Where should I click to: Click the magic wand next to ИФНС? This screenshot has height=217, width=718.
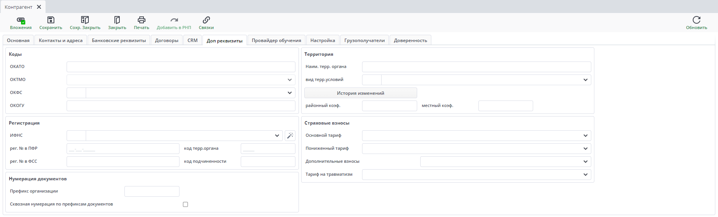pos(290,136)
